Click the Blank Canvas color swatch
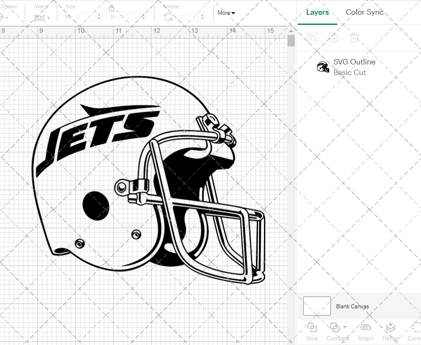Viewport: 421px width, 345px height. click(x=317, y=306)
